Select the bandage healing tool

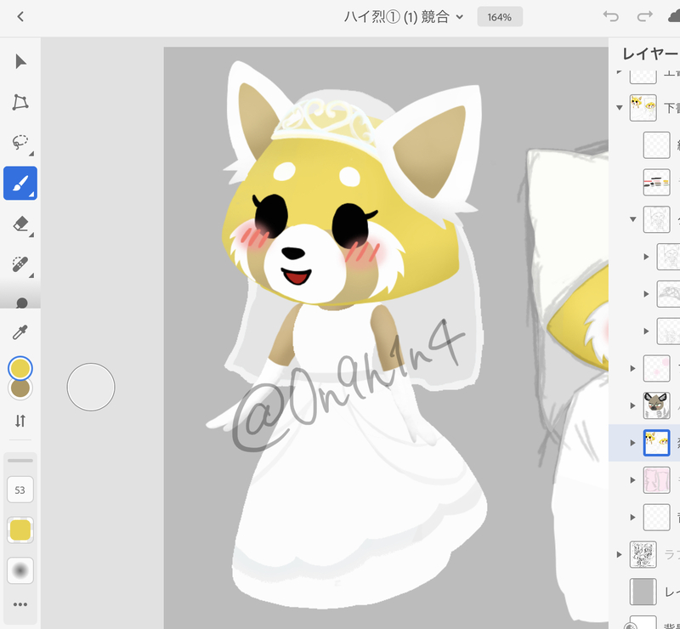point(20,263)
